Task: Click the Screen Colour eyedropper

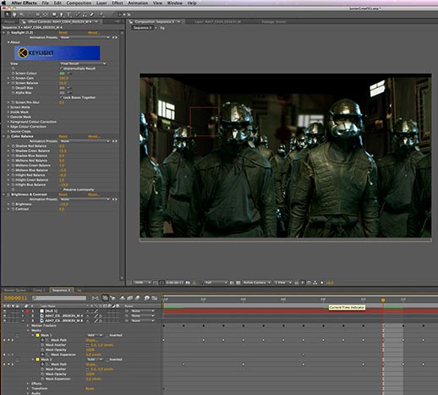Action: (69, 74)
